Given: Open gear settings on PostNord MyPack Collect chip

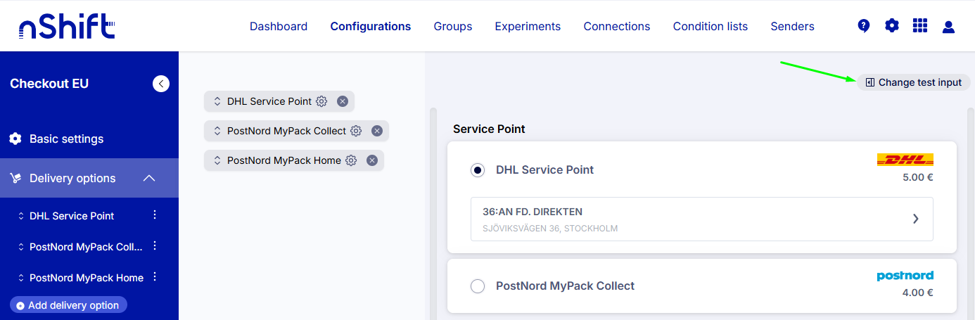Looking at the screenshot, I should pos(356,131).
